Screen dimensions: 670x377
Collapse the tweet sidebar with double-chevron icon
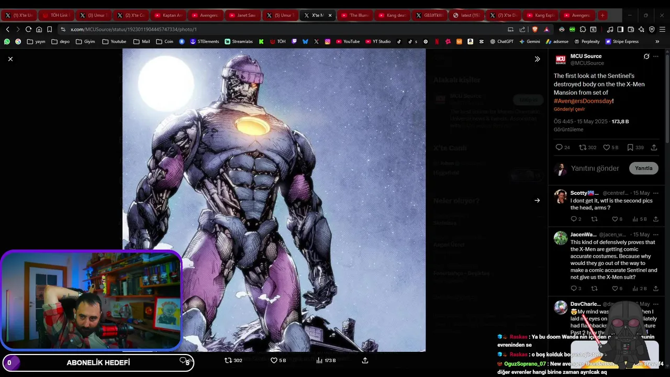click(x=537, y=59)
